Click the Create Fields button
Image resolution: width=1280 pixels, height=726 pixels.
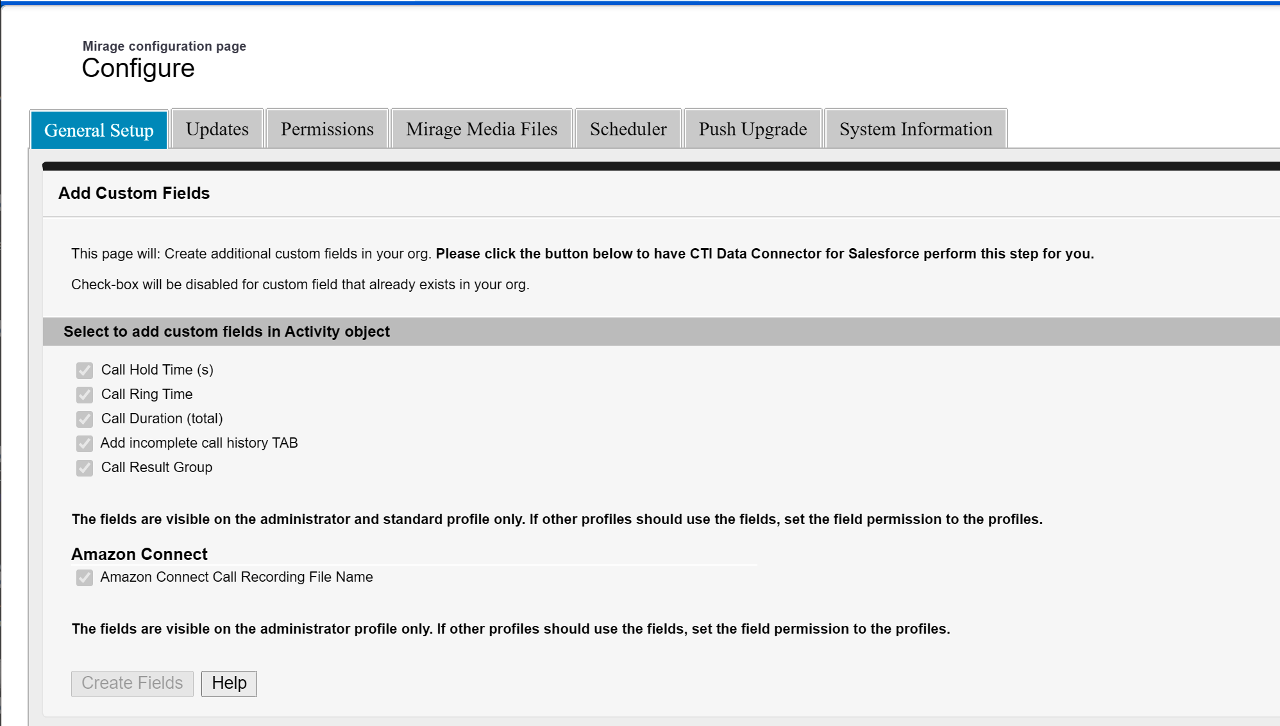tap(132, 683)
